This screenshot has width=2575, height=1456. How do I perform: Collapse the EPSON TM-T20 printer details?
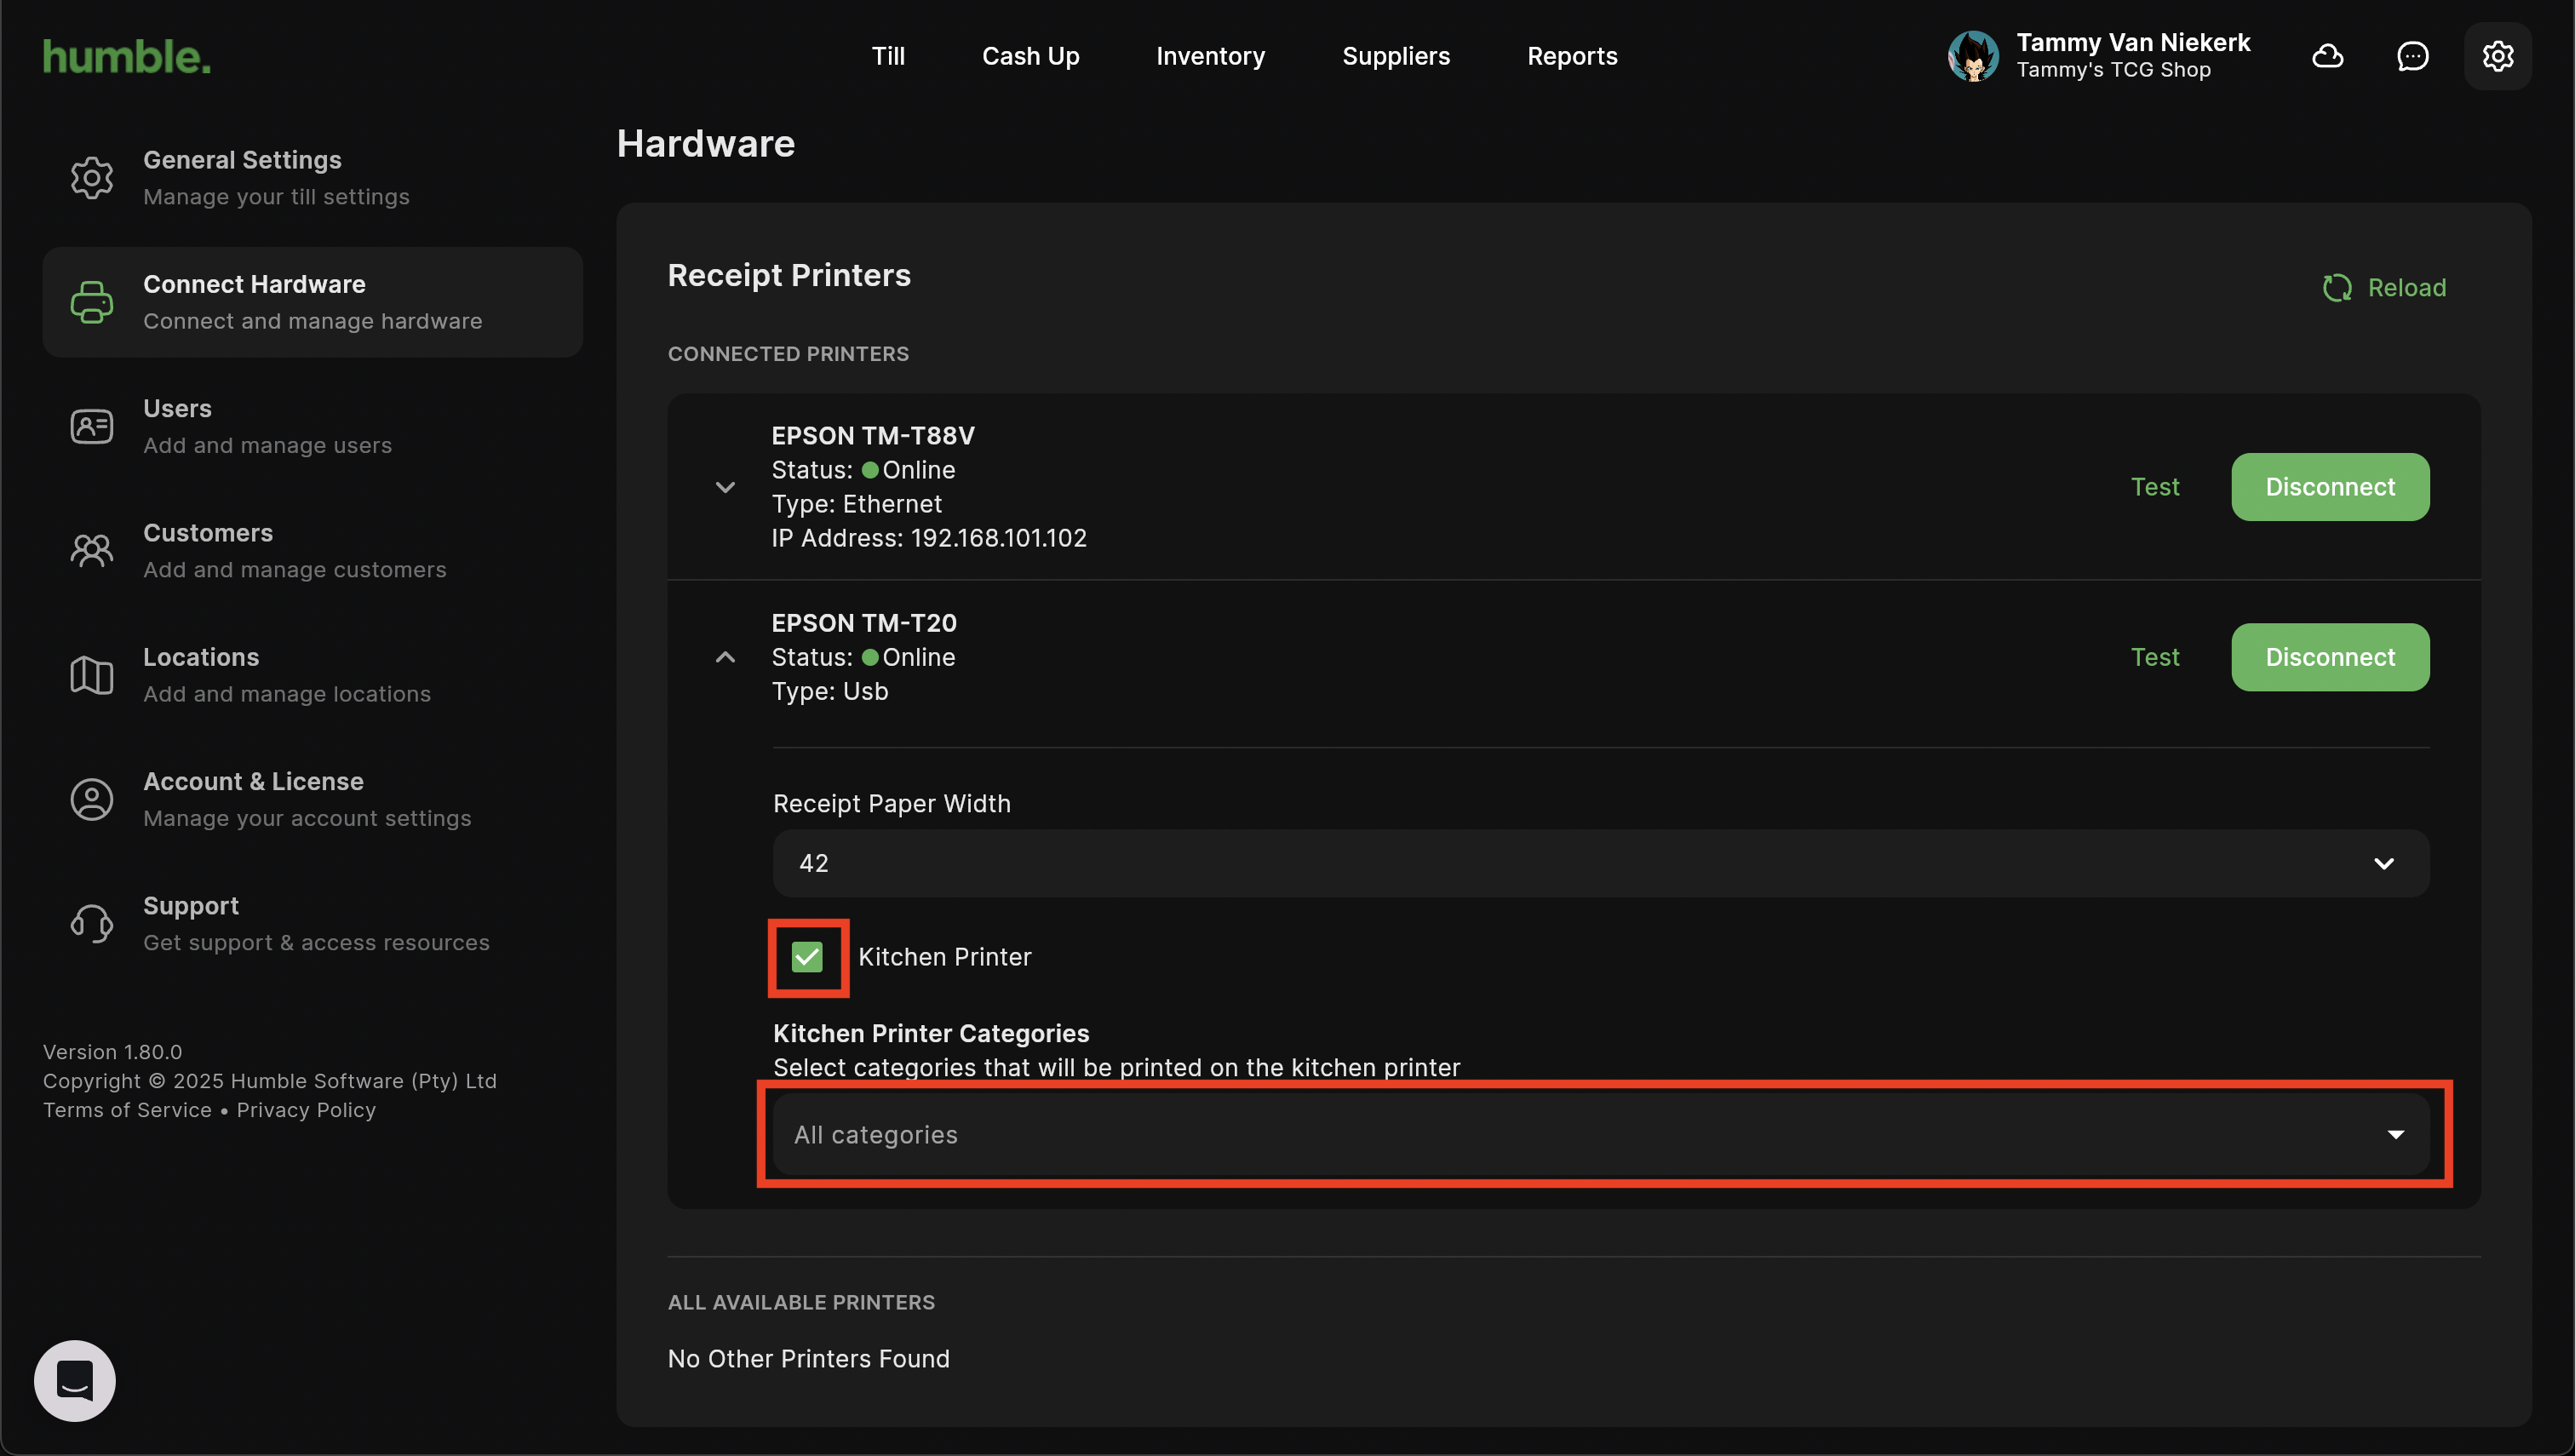(x=725, y=657)
